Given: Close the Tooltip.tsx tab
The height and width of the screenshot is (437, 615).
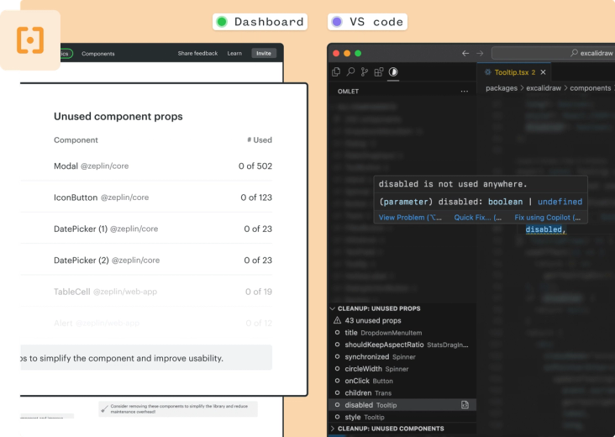Looking at the screenshot, I should [x=544, y=72].
